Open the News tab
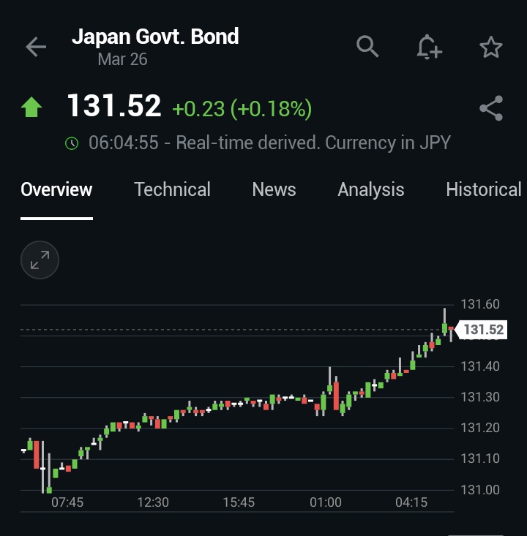This screenshot has width=527, height=536. 274,189
